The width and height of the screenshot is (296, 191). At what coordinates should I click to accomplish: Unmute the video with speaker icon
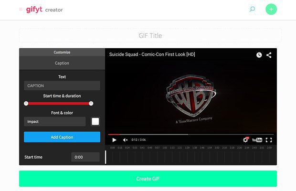(125, 140)
